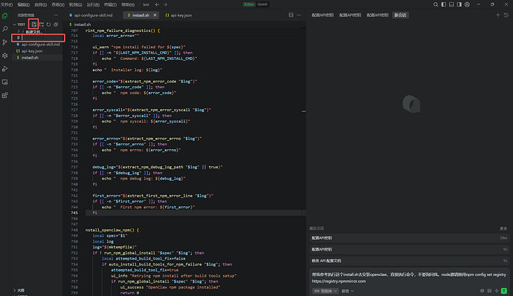Click the sparkle icon beside the send button
Viewport: 513px width, 296px height.
tap(497, 291)
